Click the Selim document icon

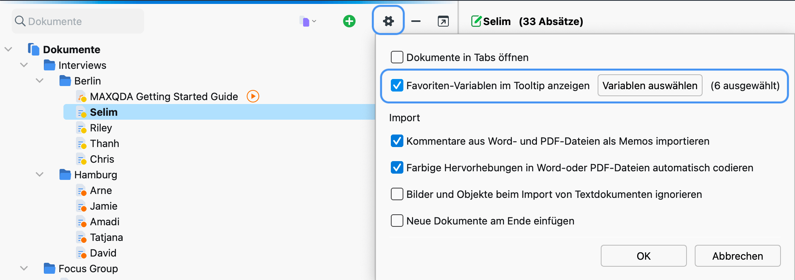coord(81,112)
